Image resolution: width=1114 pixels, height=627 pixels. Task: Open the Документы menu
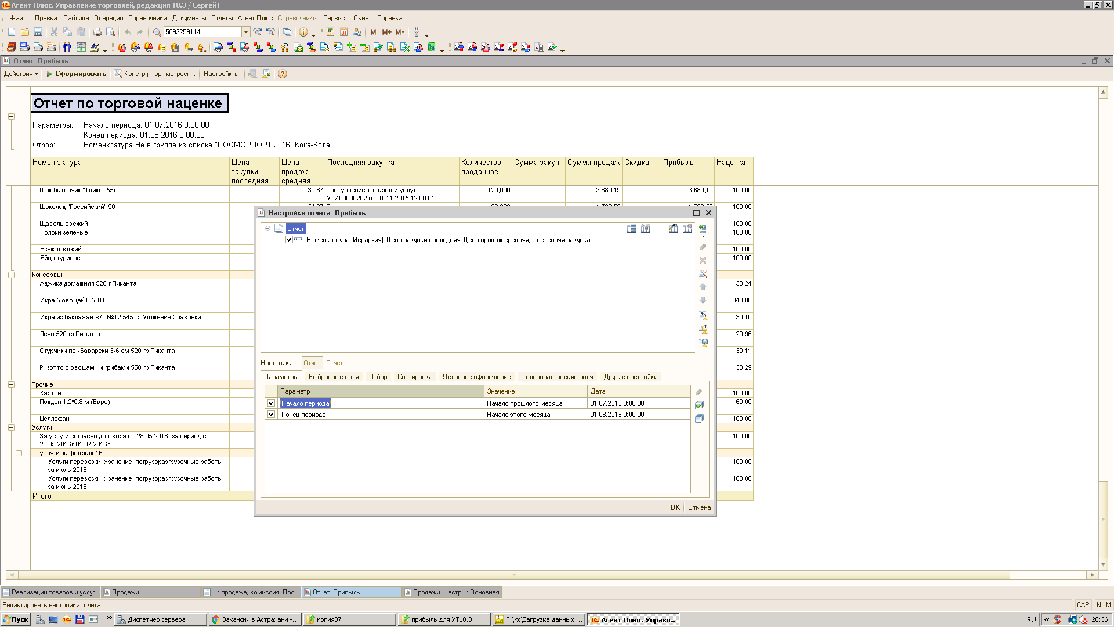point(189,18)
